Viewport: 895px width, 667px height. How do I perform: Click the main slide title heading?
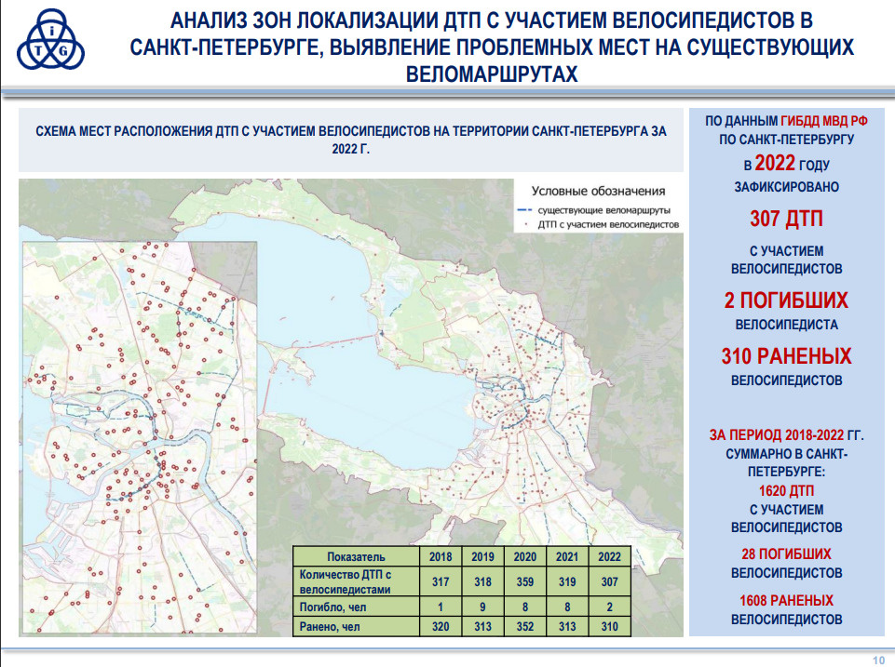point(492,47)
